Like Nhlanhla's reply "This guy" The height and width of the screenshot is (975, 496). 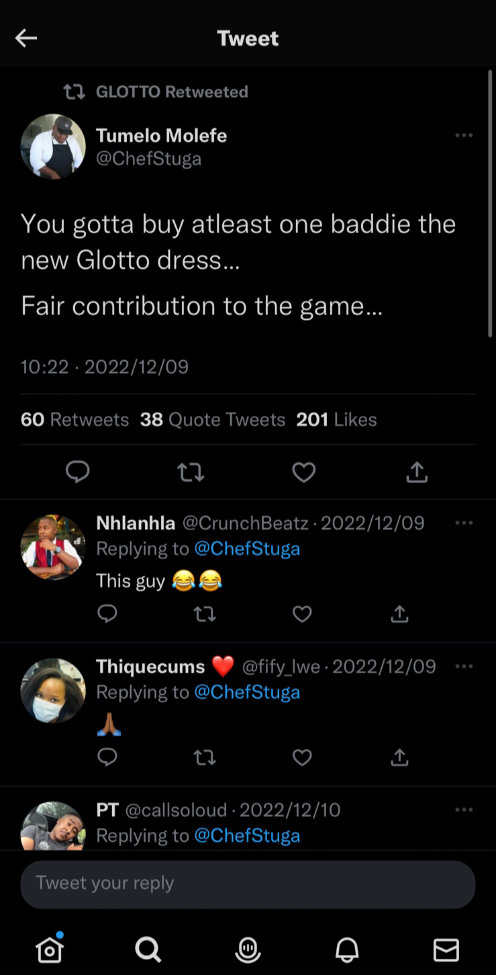pyautogui.click(x=303, y=613)
